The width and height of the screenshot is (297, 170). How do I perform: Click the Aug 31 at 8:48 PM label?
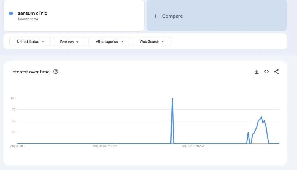tap(105, 146)
